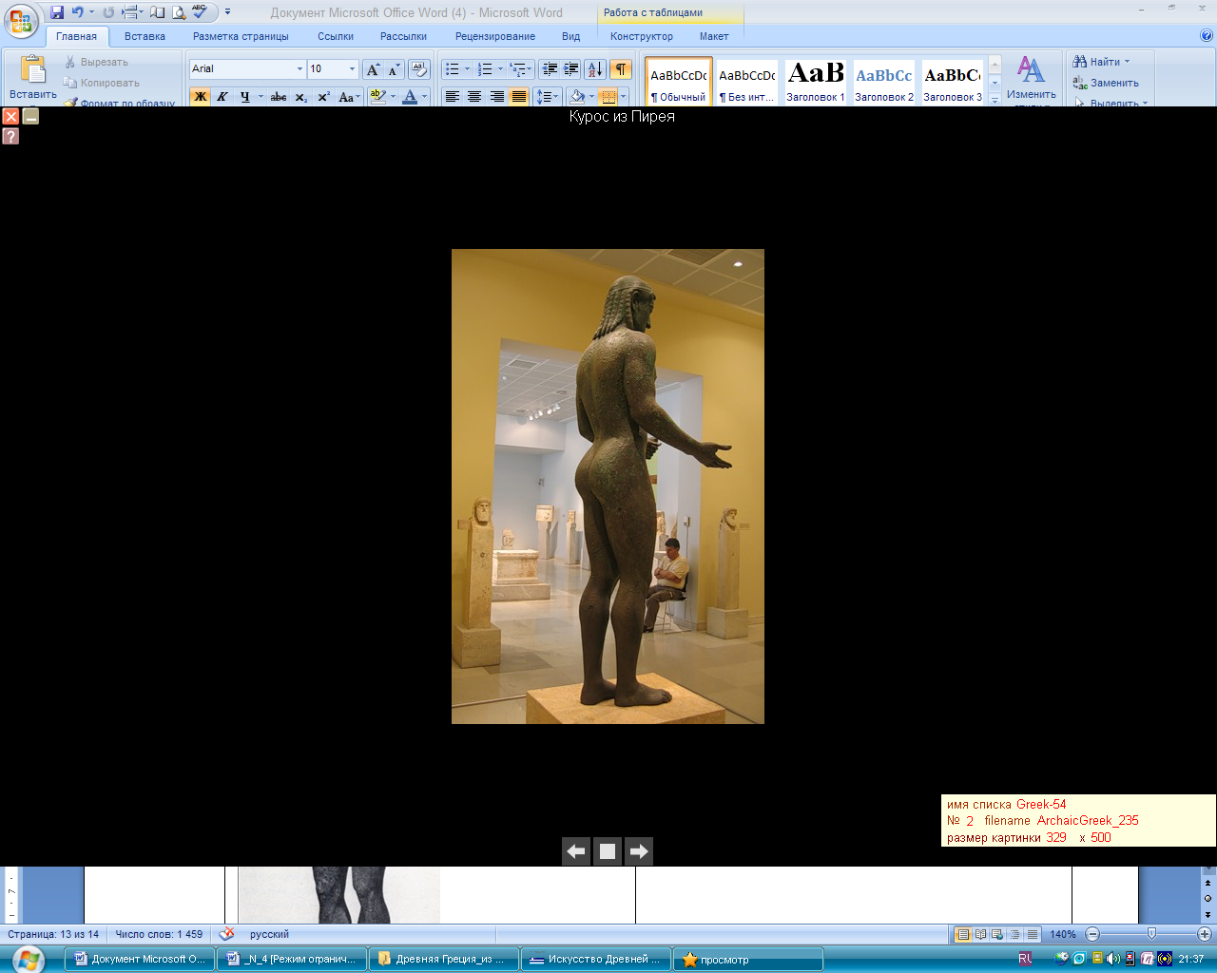Click the Shrink Font icon
This screenshot has height=973, width=1217.
point(394,69)
